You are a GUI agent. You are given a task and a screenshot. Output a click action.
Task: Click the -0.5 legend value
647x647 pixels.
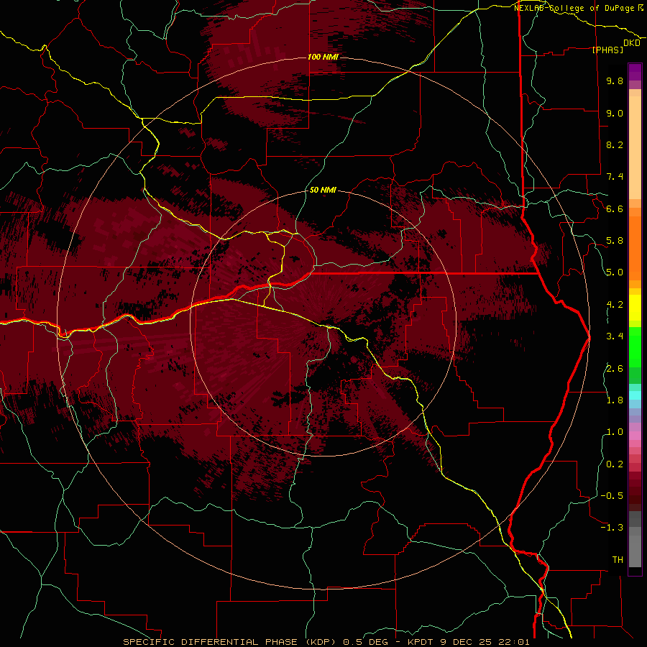pos(612,496)
